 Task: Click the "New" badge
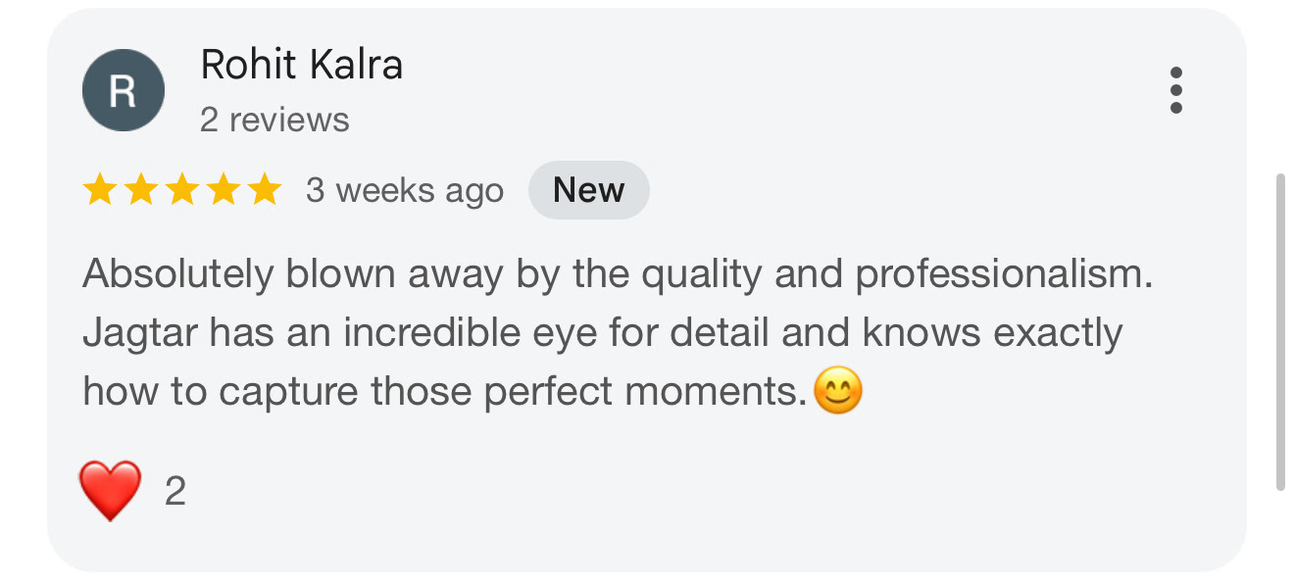588,190
